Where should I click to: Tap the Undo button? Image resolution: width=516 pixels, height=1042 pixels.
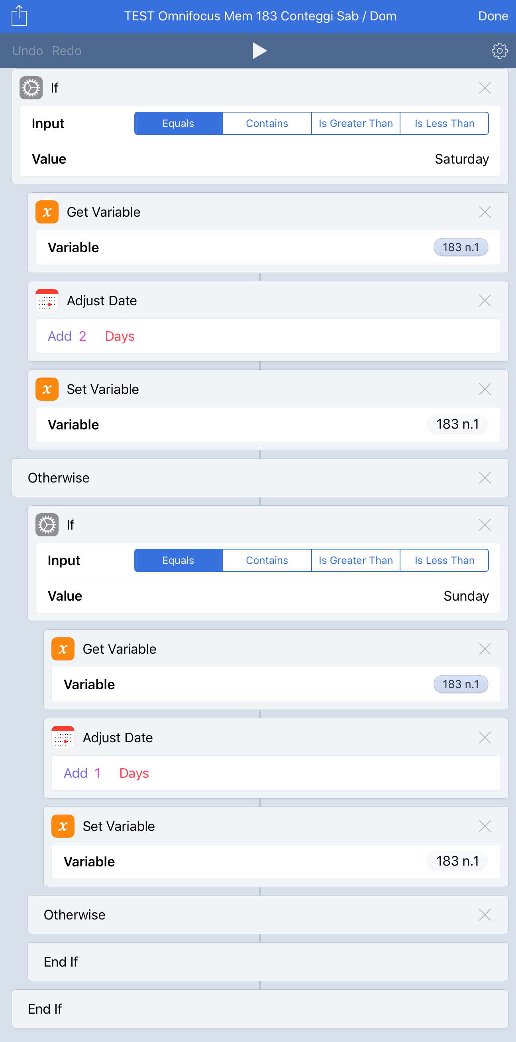pyautogui.click(x=27, y=51)
